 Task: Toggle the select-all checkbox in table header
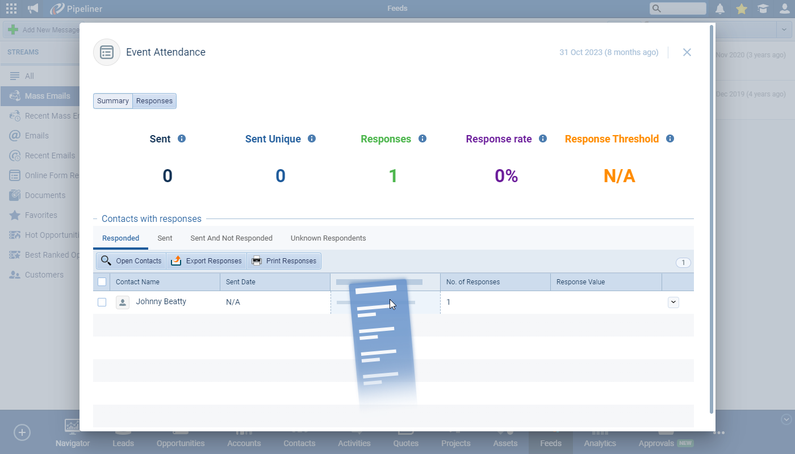[x=102, y=281]
